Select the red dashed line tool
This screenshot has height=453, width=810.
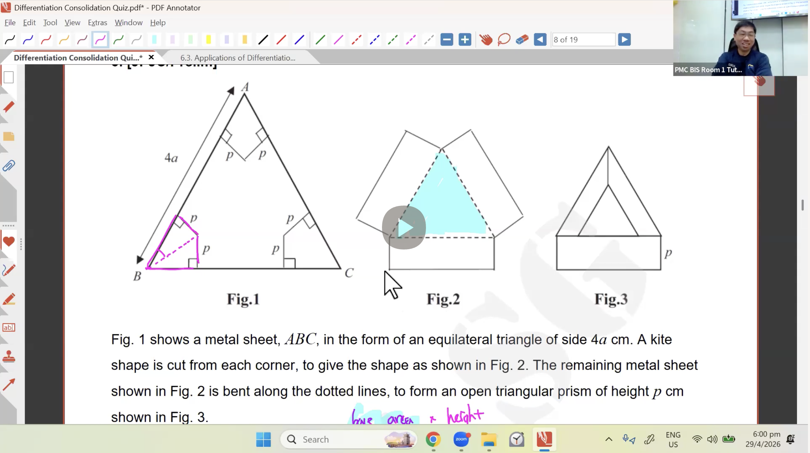[x=357, y=40]
